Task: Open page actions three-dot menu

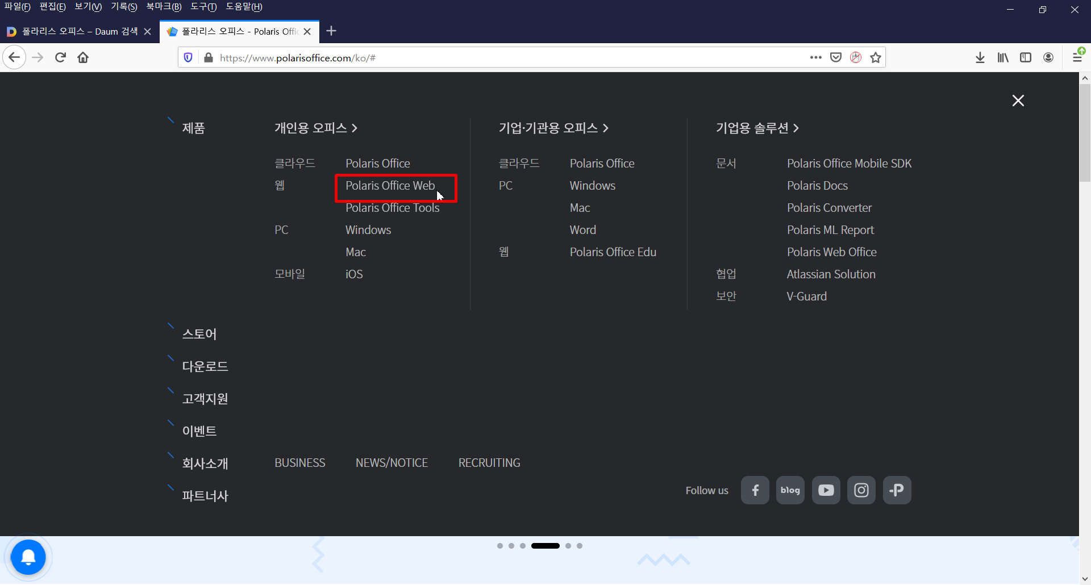Action: [816, 57]
